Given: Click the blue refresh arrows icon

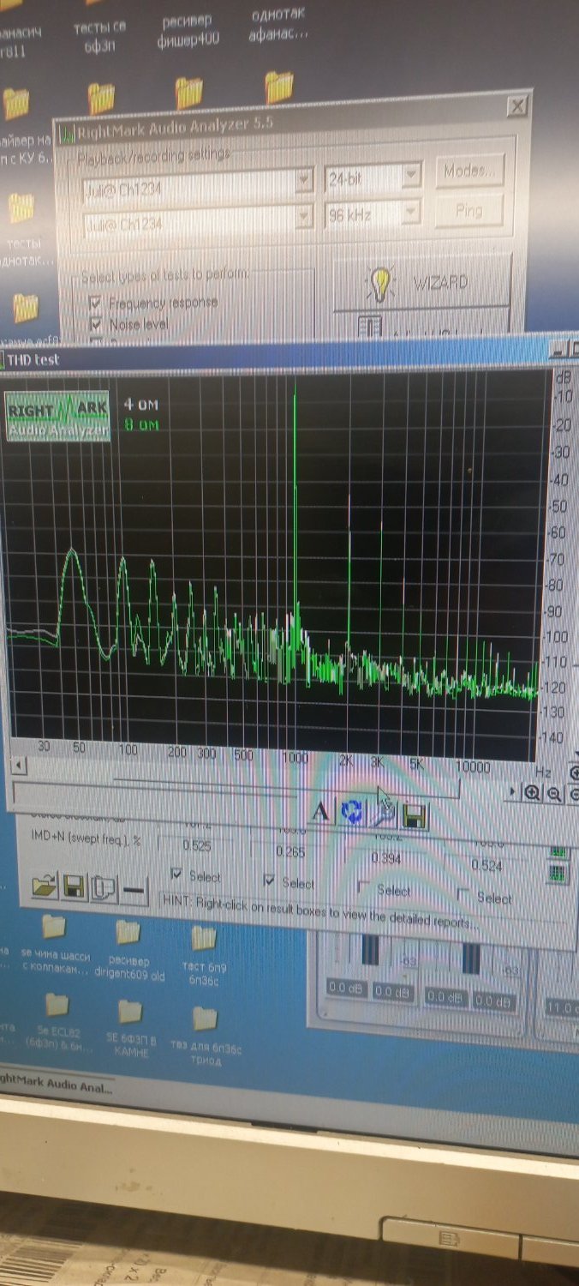Looking at the screenshot, I should tap(352, 813).
